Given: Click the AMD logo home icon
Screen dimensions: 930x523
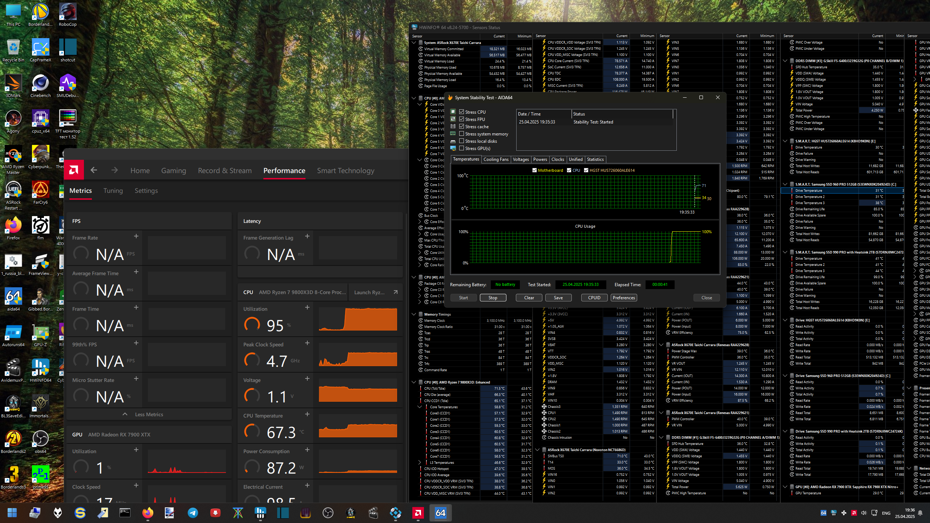Looking at the screenshot, I should (x=74, y=170).
